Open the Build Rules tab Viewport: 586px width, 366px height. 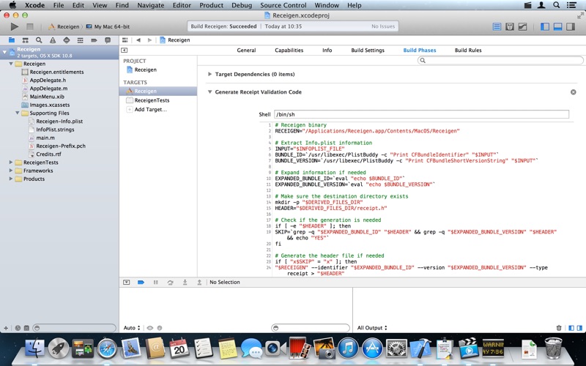(468, 50)
